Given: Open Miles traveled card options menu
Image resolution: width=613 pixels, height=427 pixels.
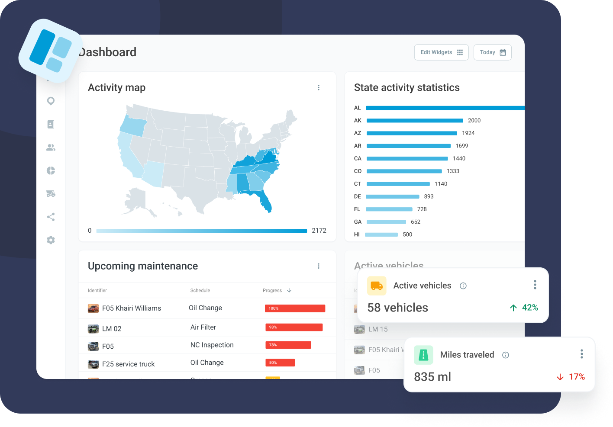Looking at the screenshot, I should click(582, 354).
